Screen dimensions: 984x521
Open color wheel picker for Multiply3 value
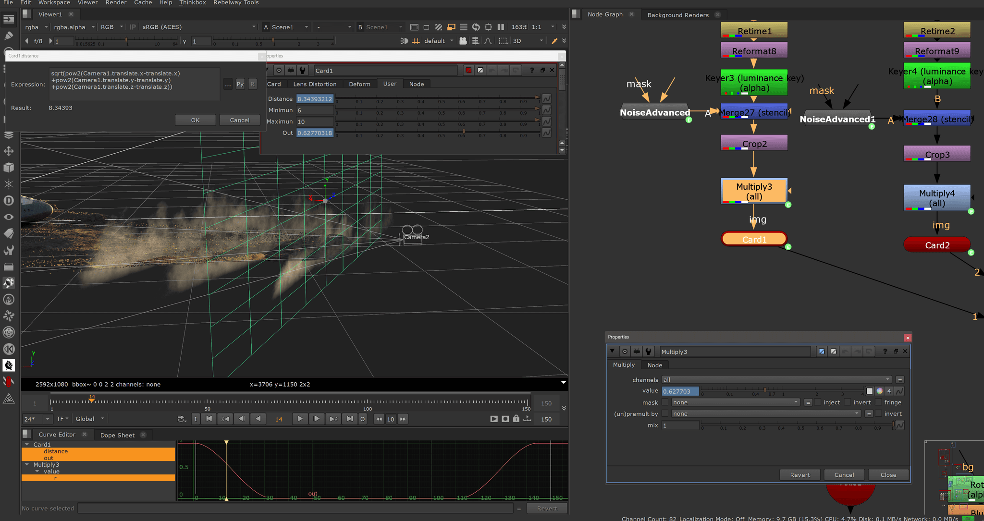[879, 391]
